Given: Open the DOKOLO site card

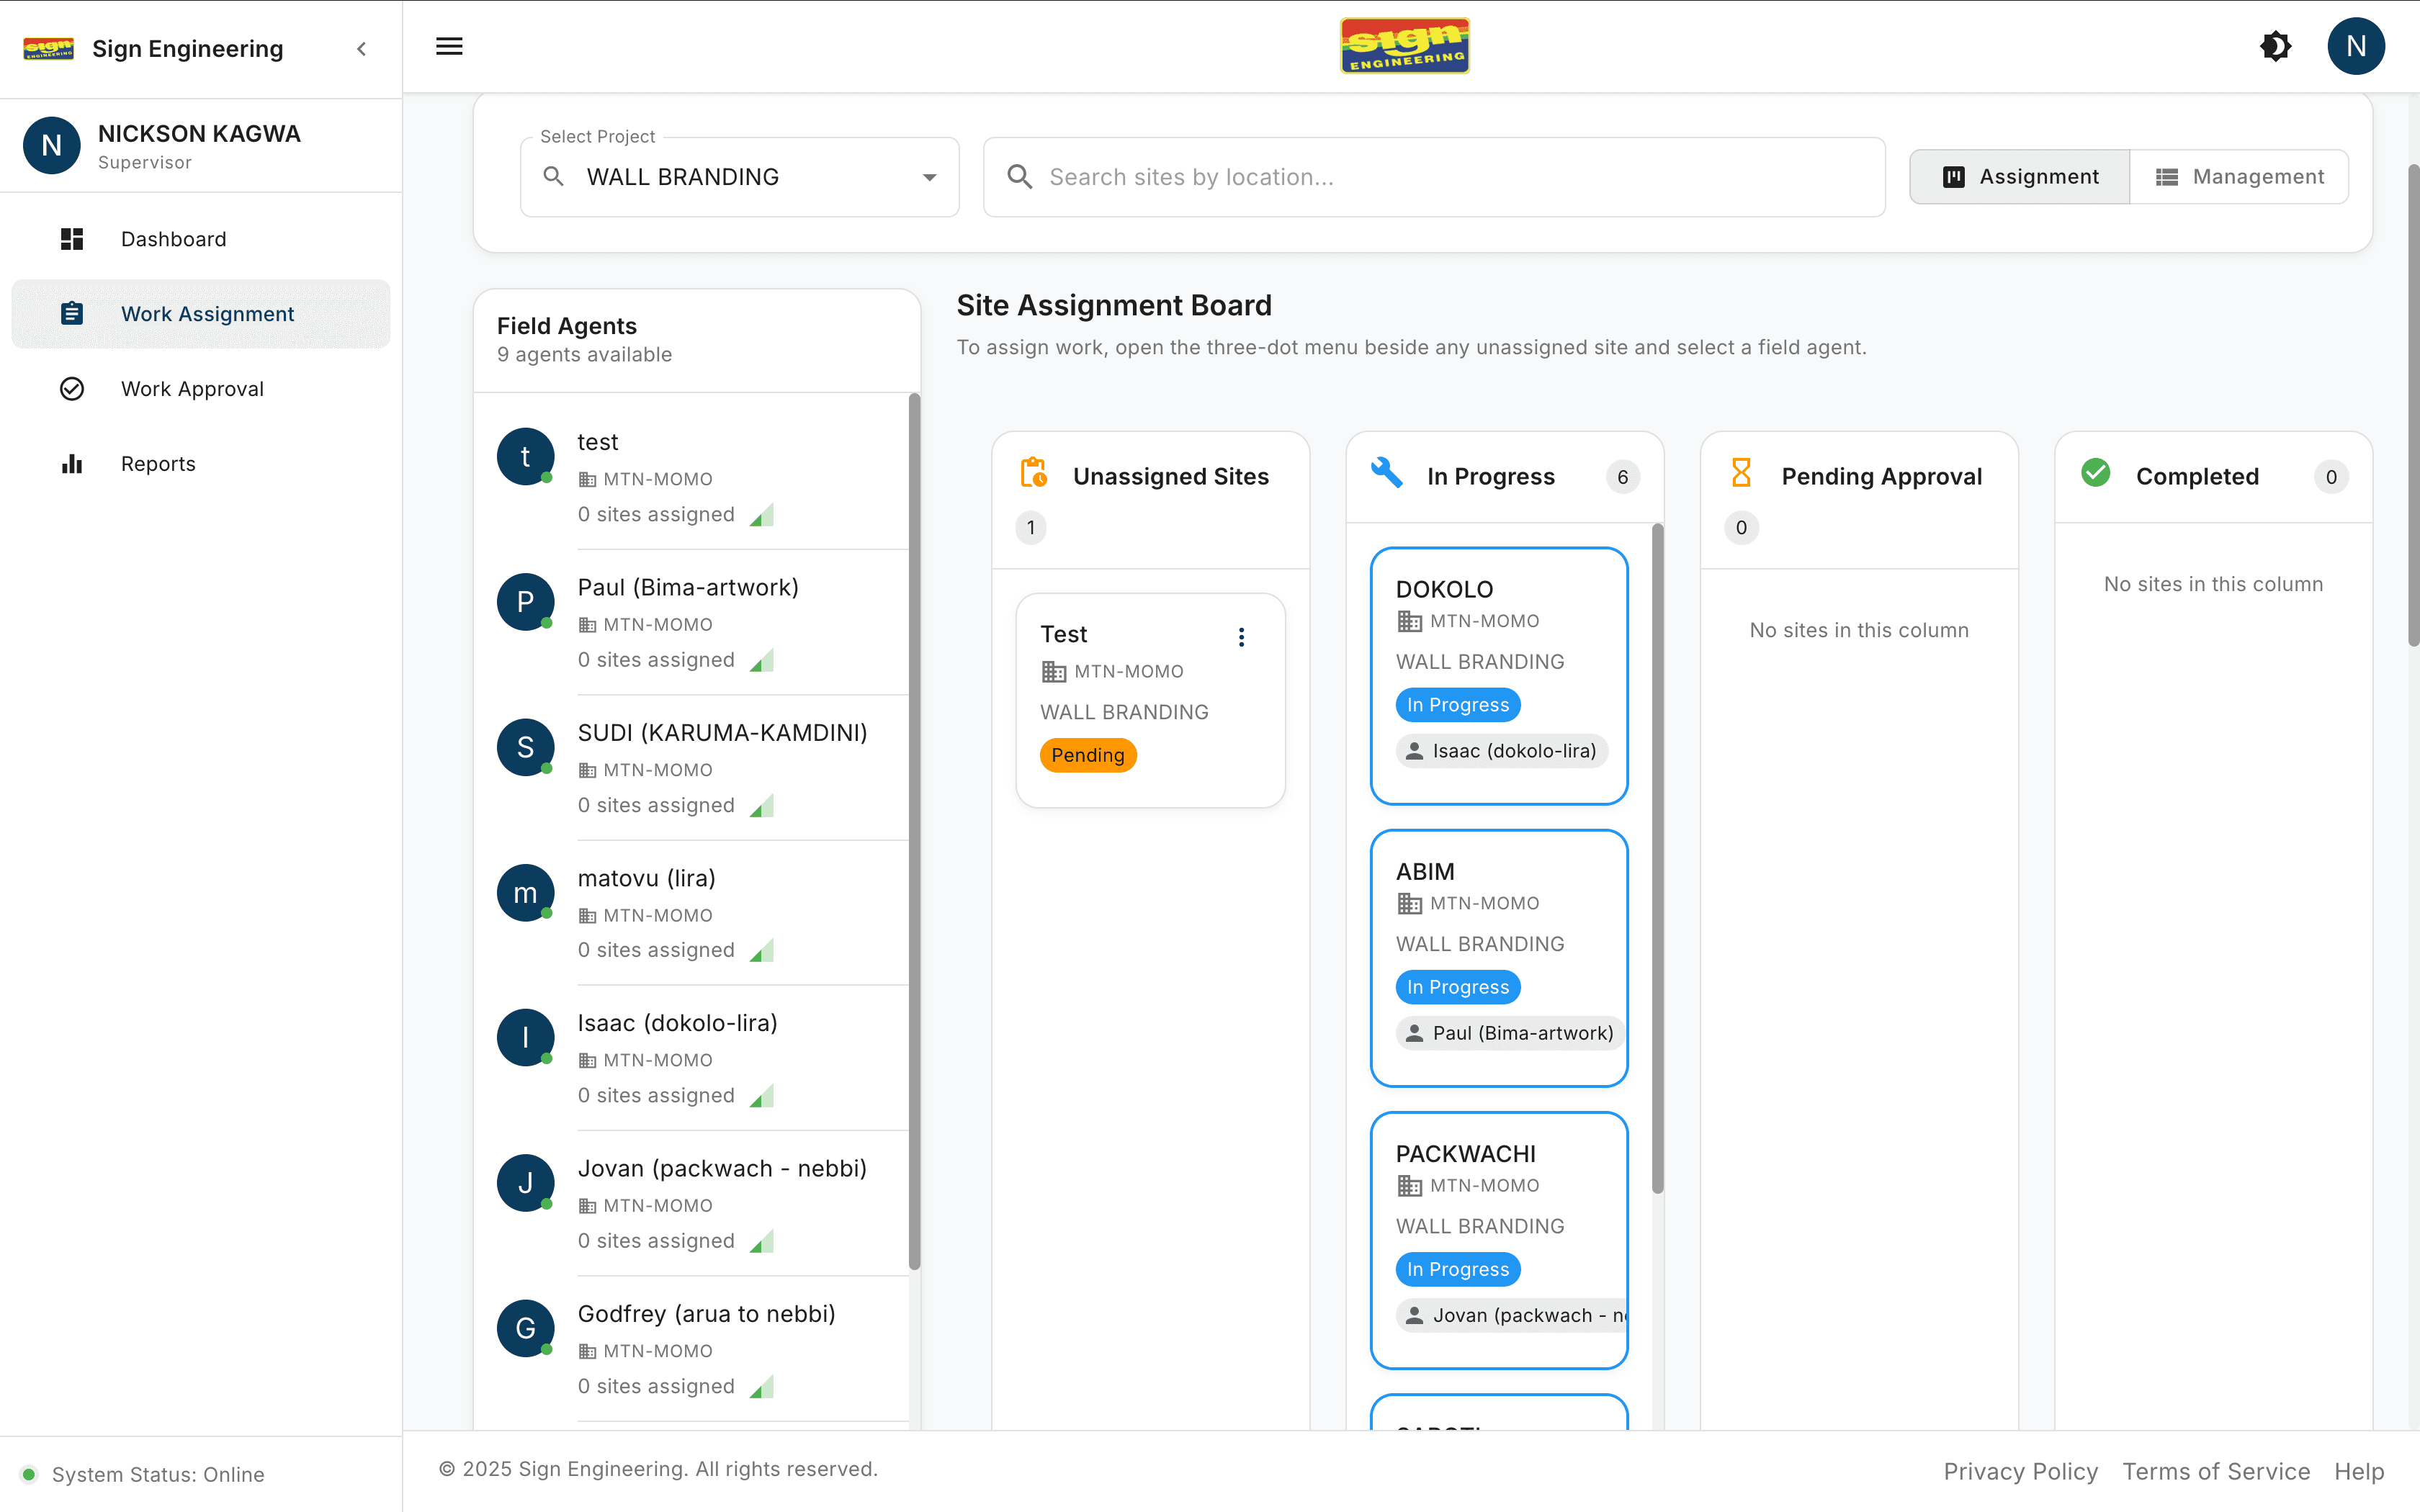Looking at the screenshot, I should coord(1499,675).
